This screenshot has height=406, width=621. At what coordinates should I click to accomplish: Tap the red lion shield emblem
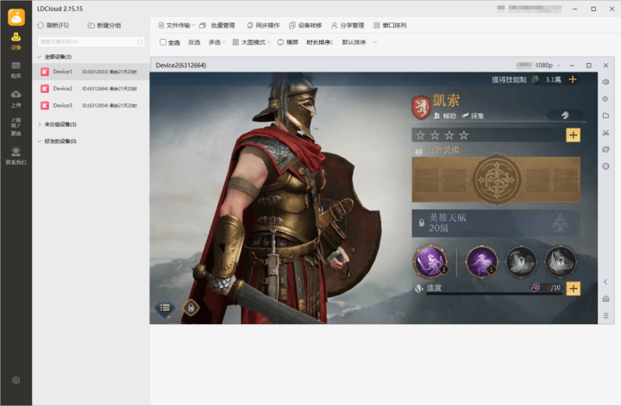click(421, 107)
